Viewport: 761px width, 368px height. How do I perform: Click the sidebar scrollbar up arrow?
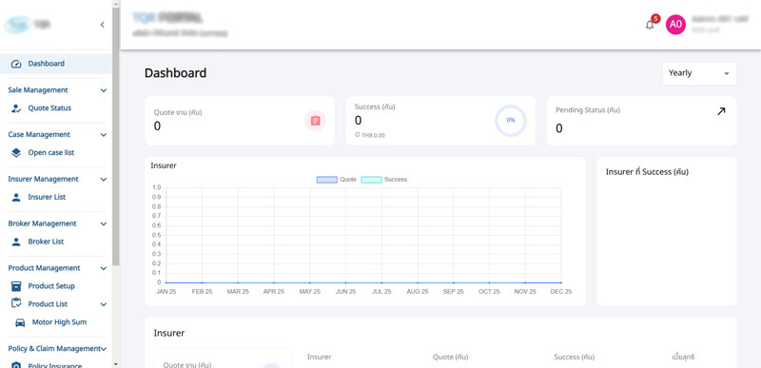coord(115,4)
